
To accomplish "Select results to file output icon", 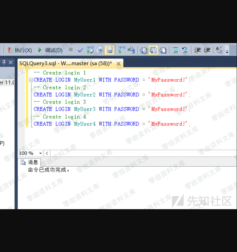I will click(x=163, y=50).
